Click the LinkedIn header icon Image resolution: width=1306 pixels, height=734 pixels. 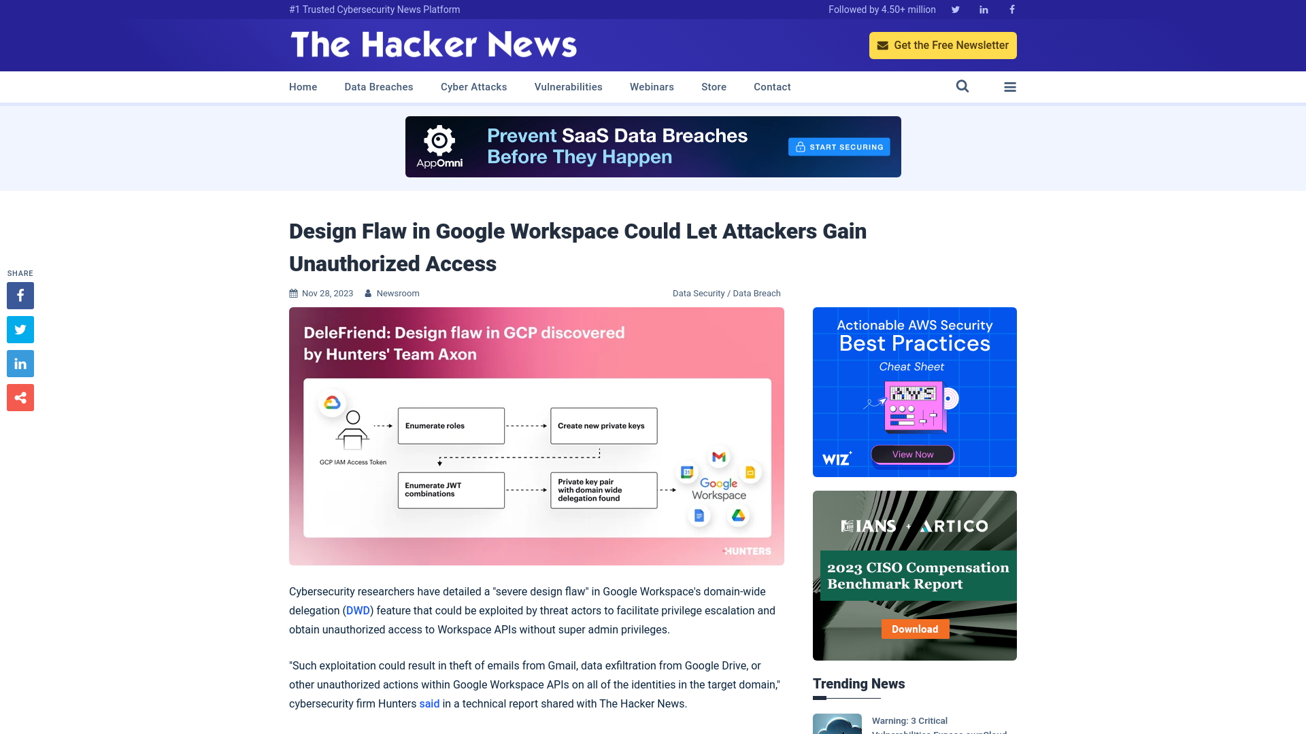click(983, 9)
